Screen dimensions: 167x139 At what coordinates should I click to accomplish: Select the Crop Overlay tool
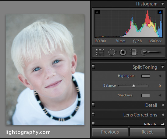coord(100,52)
